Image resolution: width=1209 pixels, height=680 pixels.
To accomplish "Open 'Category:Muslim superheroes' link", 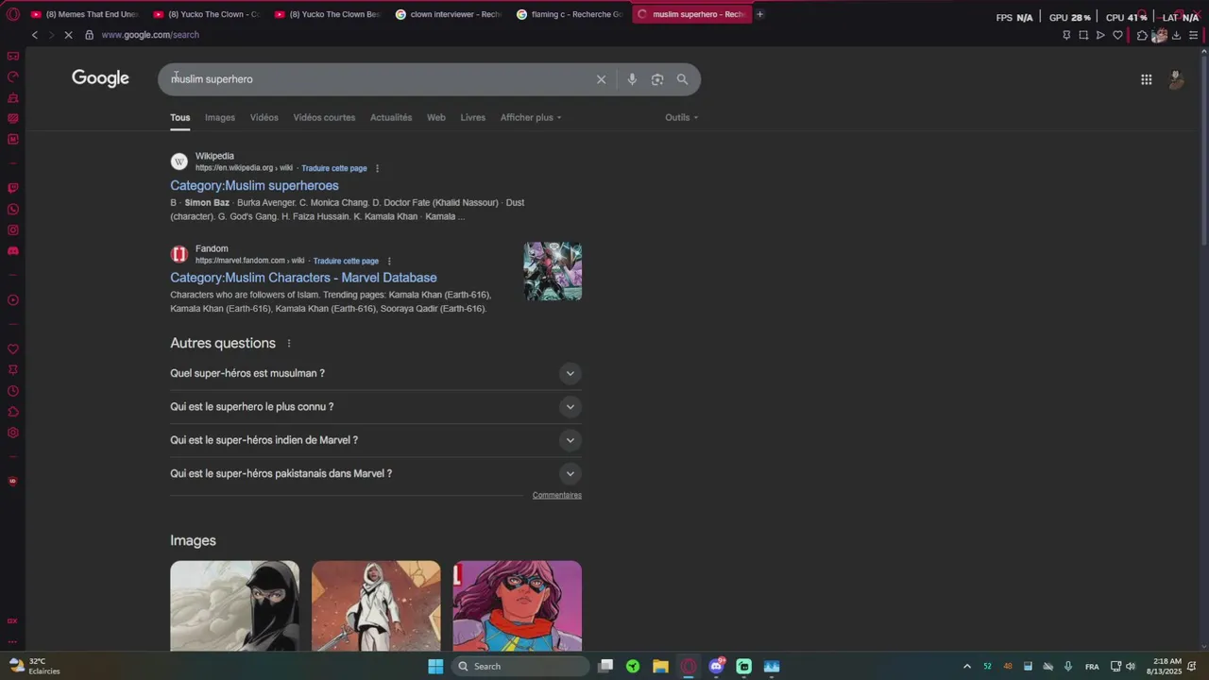I will click(254, 185).
